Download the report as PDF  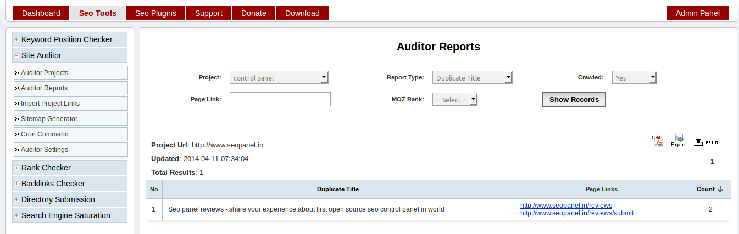coord(657,141)
